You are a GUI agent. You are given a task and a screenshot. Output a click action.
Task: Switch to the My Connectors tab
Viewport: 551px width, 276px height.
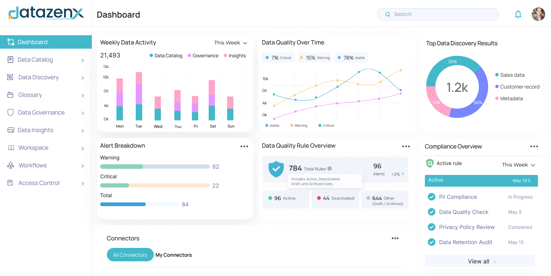[x=173, y=255]
